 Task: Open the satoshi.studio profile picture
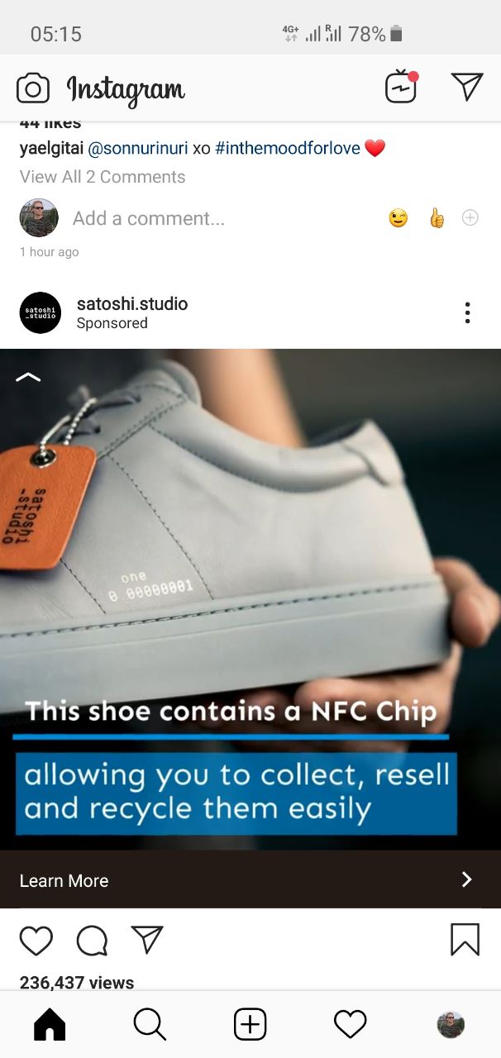click(x=41, y=312)
